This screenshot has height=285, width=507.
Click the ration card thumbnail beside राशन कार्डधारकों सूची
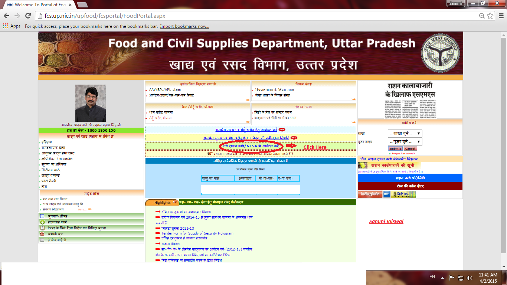coord(363,166)
